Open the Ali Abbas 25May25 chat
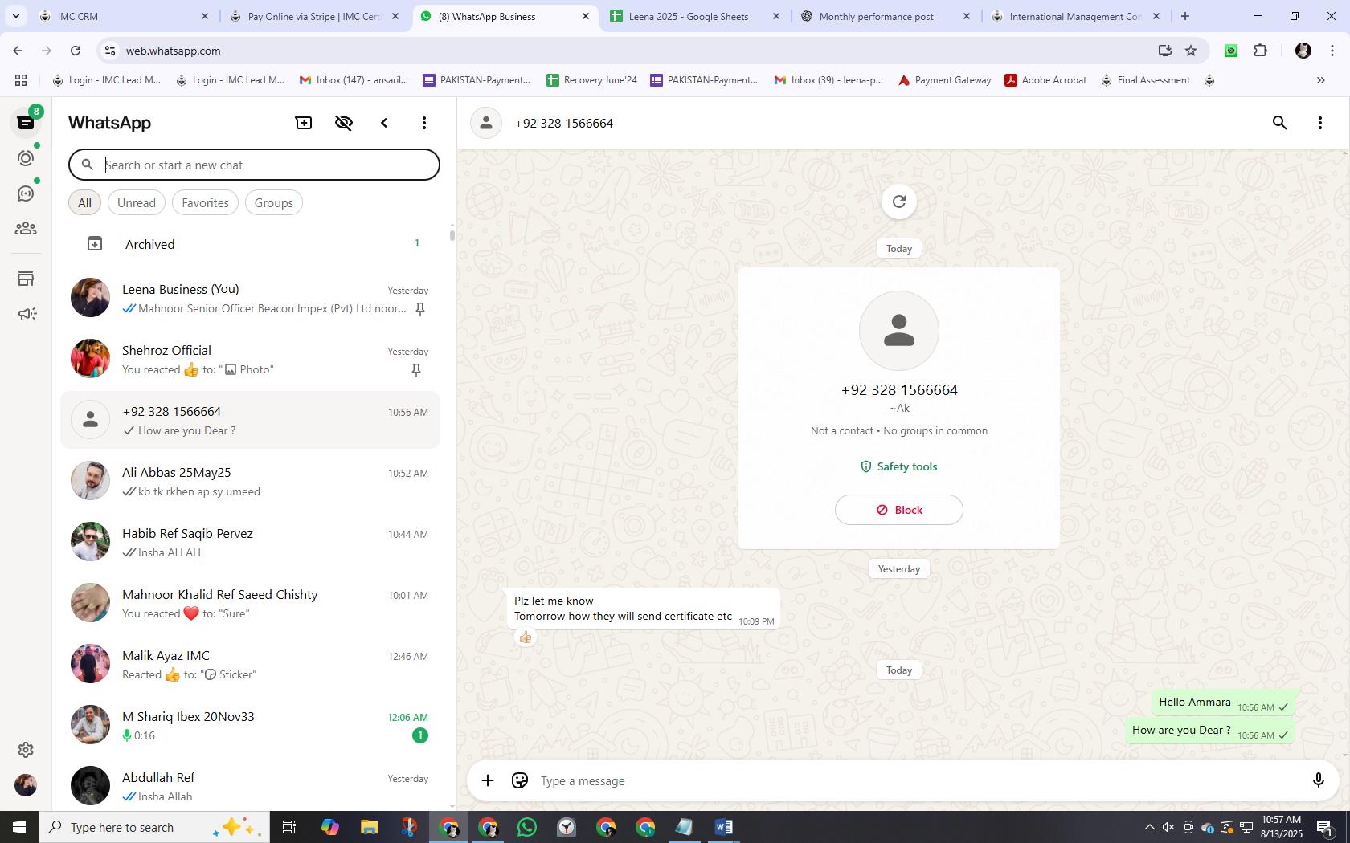Screen dimensions: 1350x843 (251, 481)
